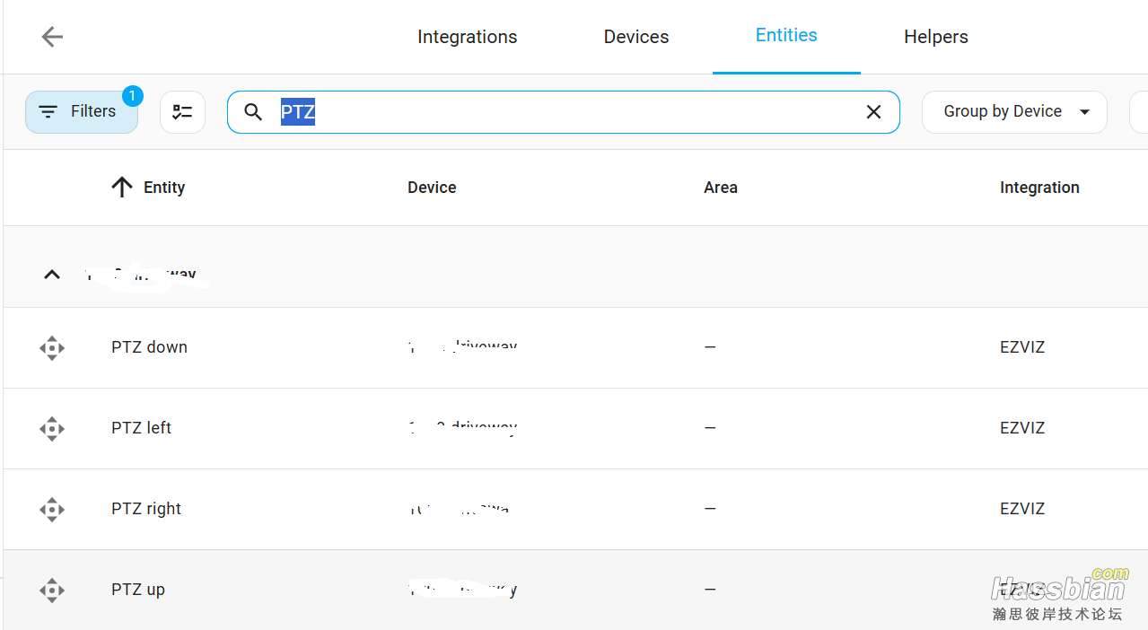Clear the PTZ search text
This screenshot has height=630, width=1148.
click(873, 112)
